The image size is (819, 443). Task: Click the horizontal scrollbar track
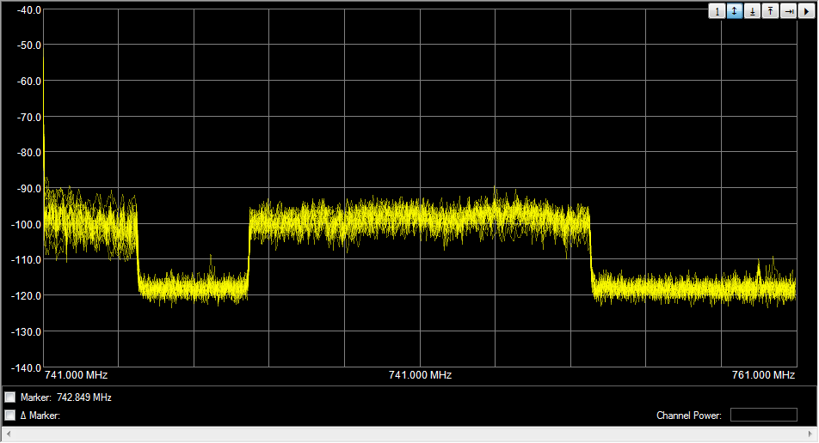click(409, 435)
